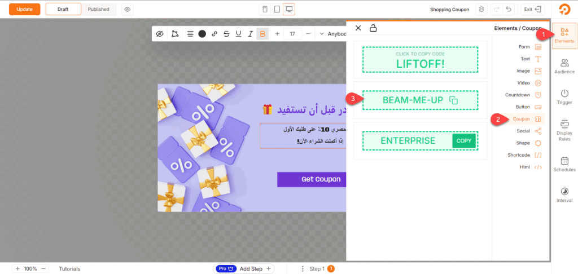Choose the Coupon element

coord(527,119)
